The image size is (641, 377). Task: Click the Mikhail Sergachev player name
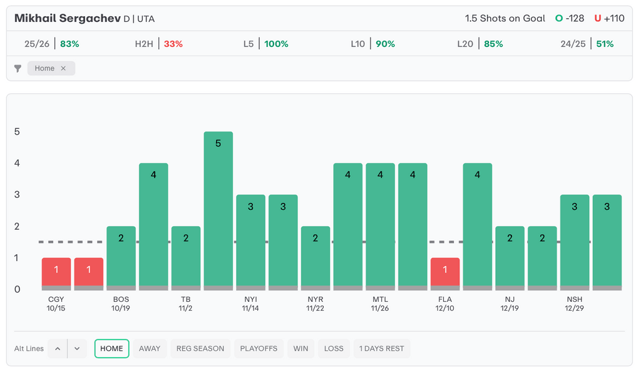tap(68, 18)
